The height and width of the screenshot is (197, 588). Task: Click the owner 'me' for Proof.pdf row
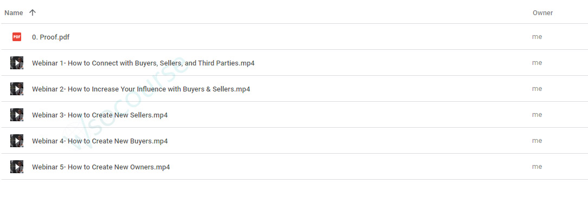pyautogui.click(x=537, y=37)
